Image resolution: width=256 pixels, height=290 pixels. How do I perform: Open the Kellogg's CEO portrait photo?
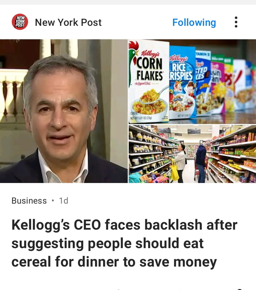pyautogui.click(x=64, y=111)
